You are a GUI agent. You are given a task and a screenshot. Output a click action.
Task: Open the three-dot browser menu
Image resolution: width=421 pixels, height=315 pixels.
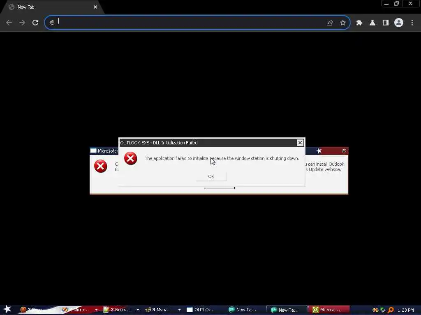coord(412,23)
